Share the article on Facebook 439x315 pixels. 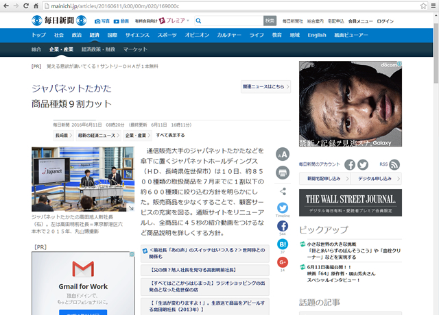pos(282,226)
